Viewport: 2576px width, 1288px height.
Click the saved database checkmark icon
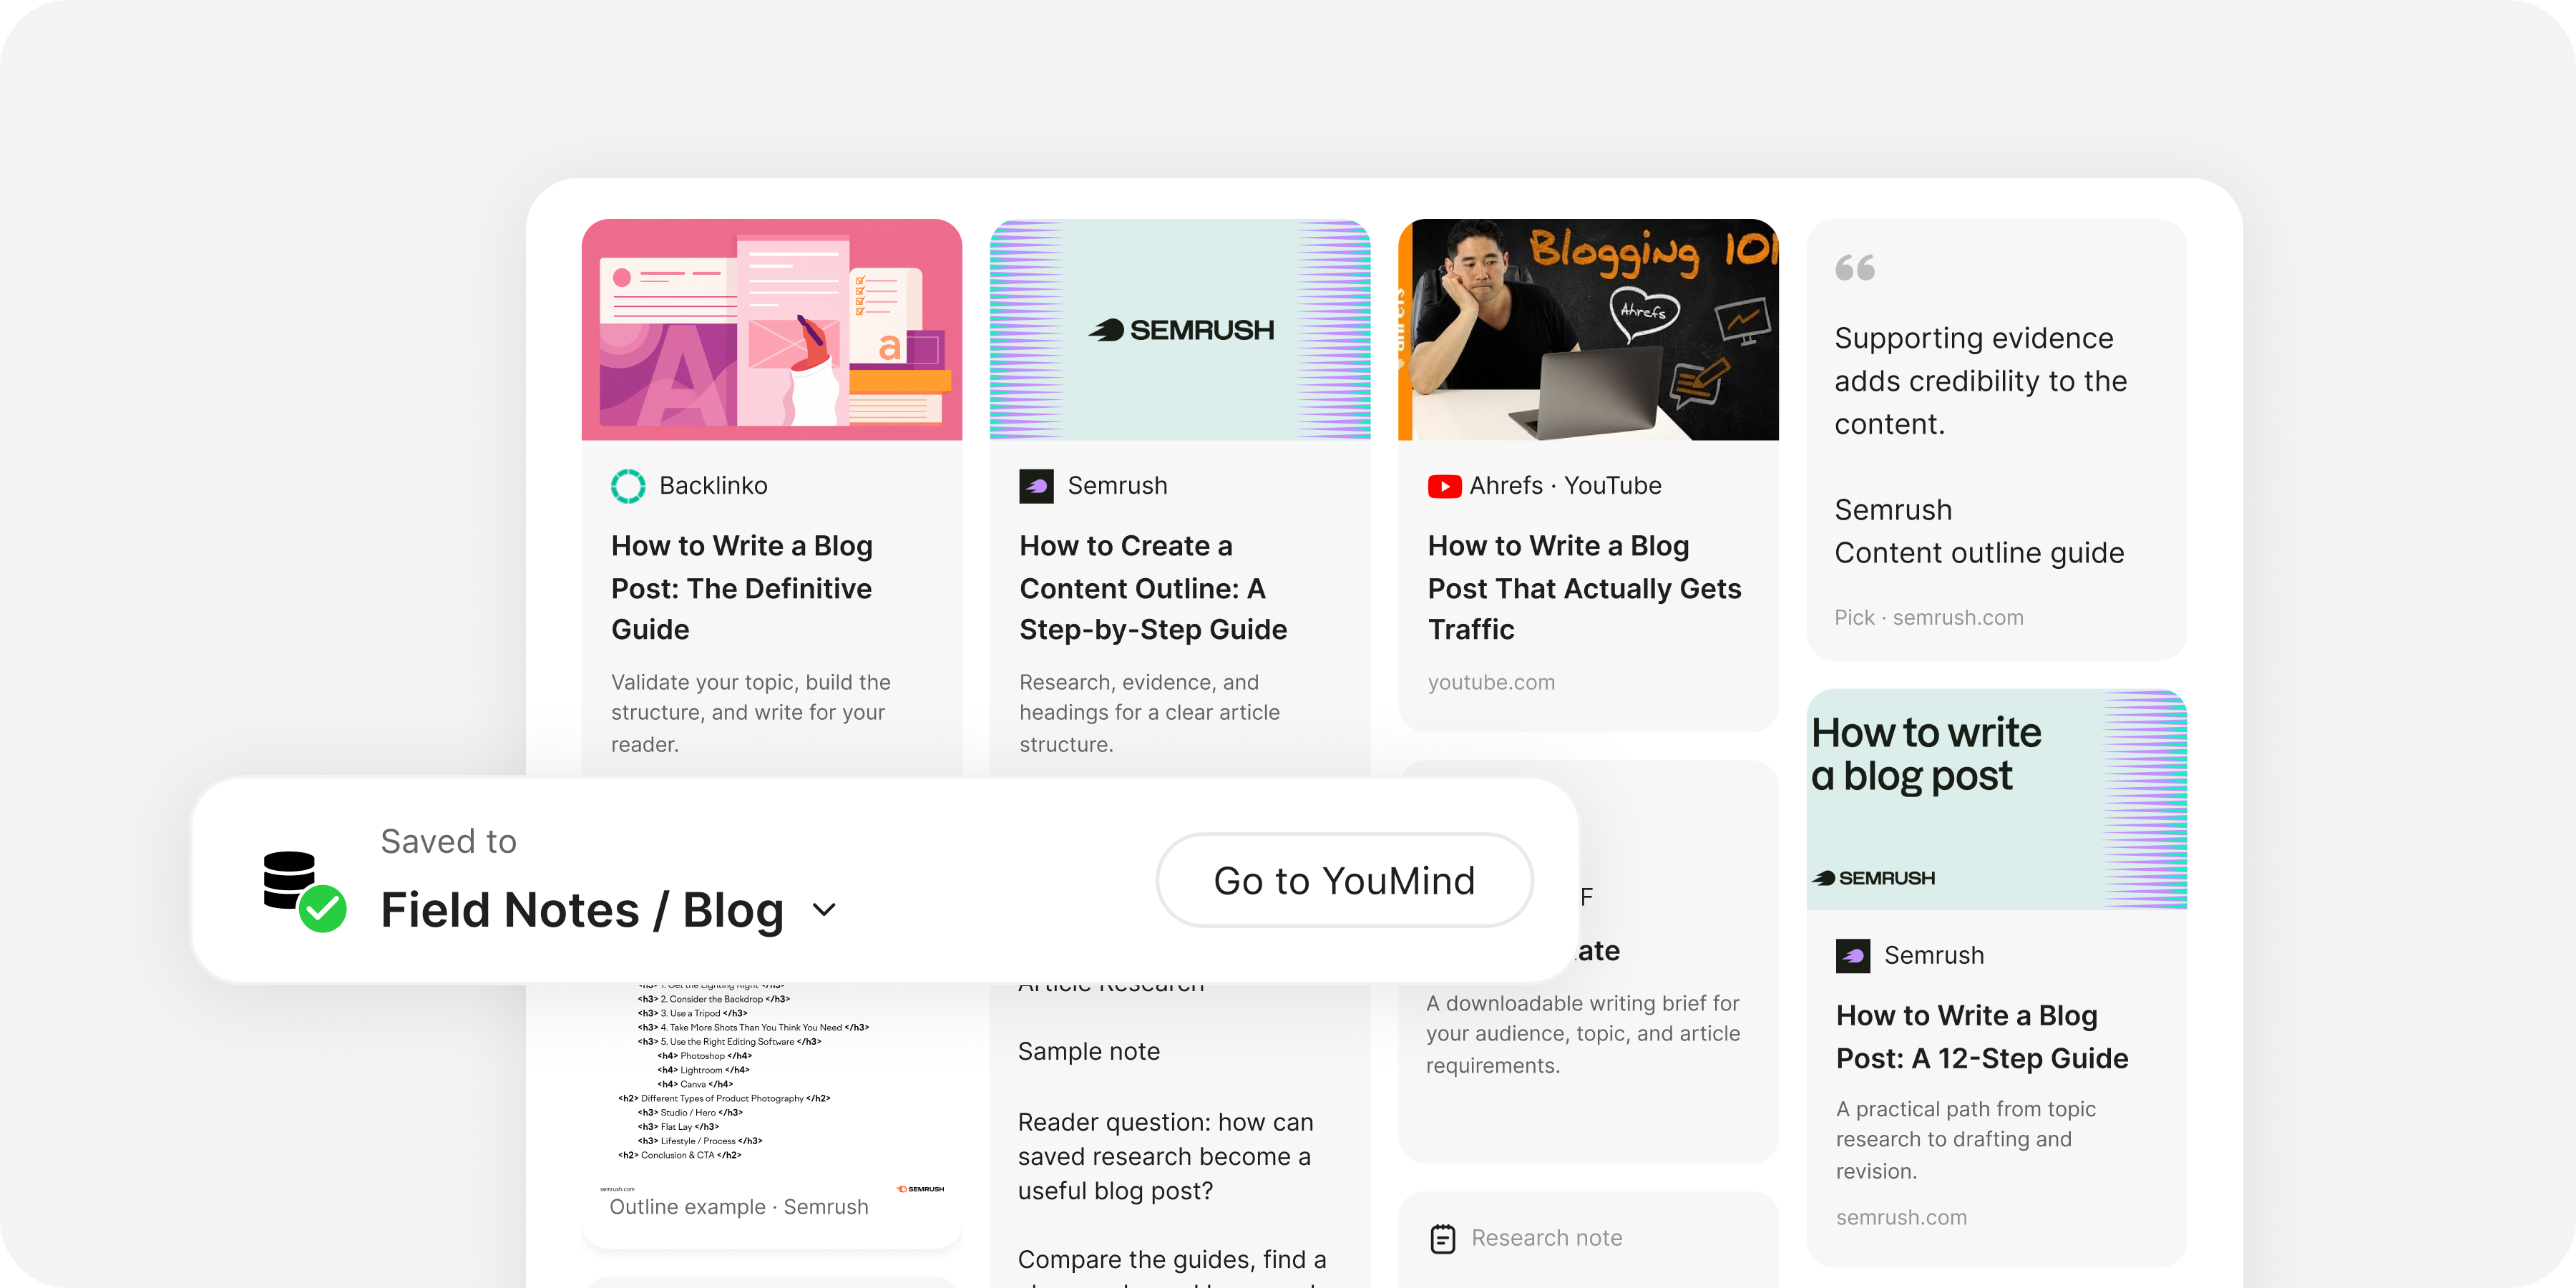[304, 891]
